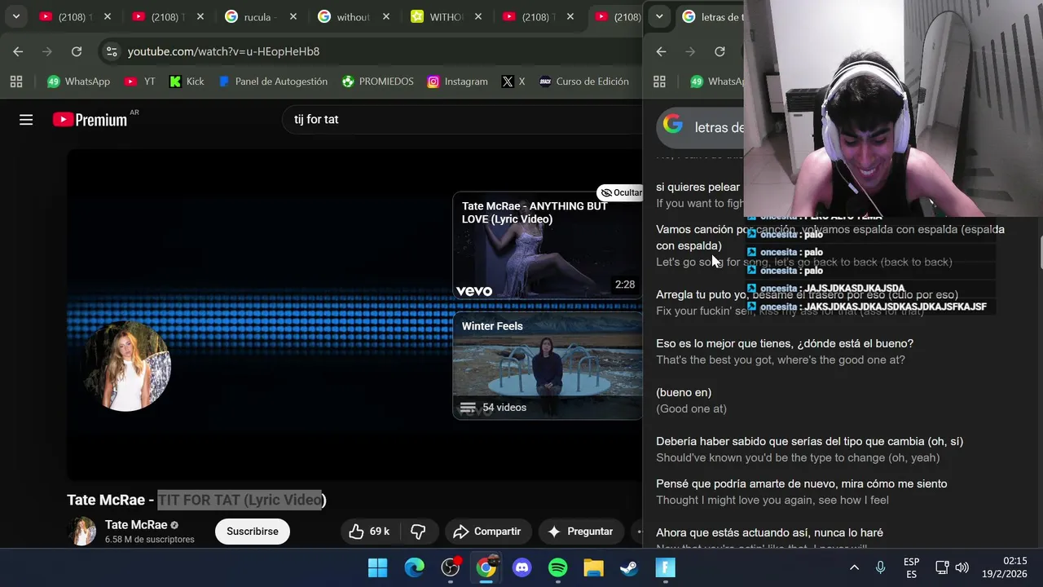
Task: Switch to the 'rucula' Google tab
Action: [261, 16]
